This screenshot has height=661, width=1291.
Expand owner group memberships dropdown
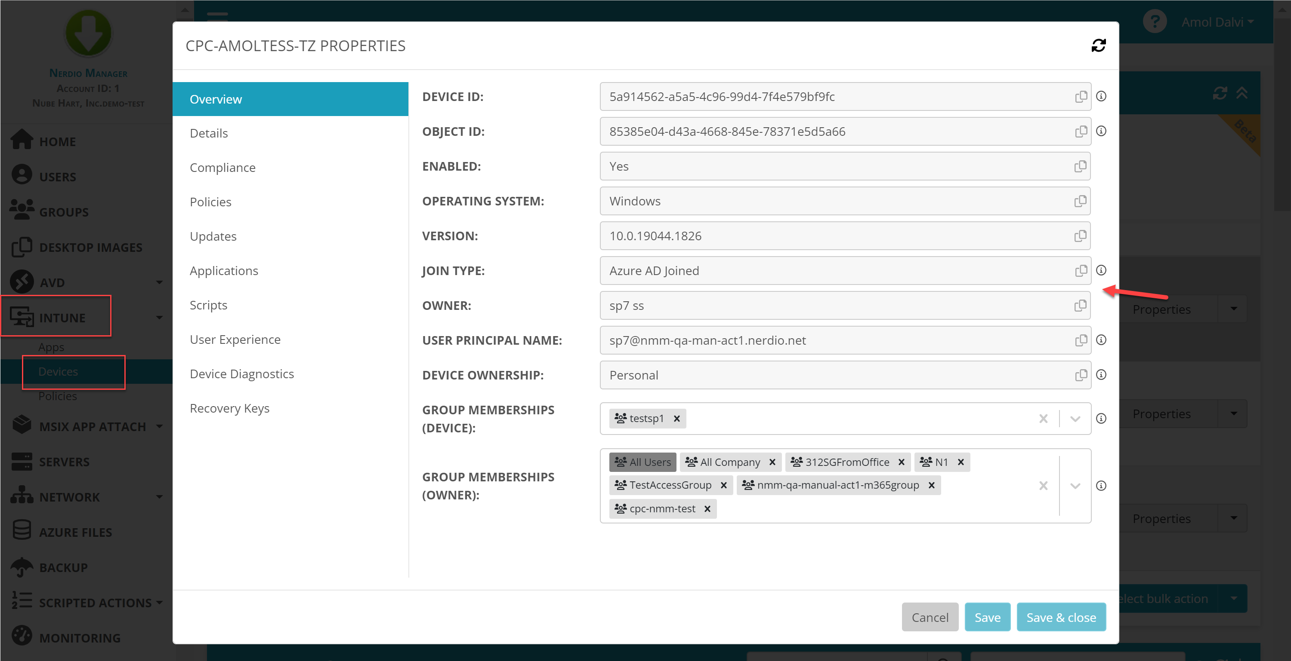tap(1075, 485)
